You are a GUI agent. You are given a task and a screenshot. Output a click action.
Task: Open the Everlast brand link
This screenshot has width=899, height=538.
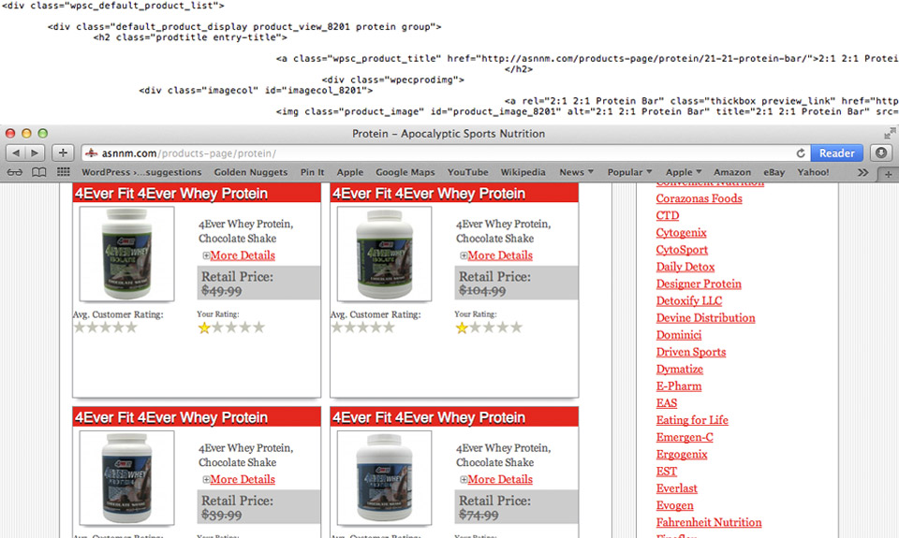coord(676,488)
